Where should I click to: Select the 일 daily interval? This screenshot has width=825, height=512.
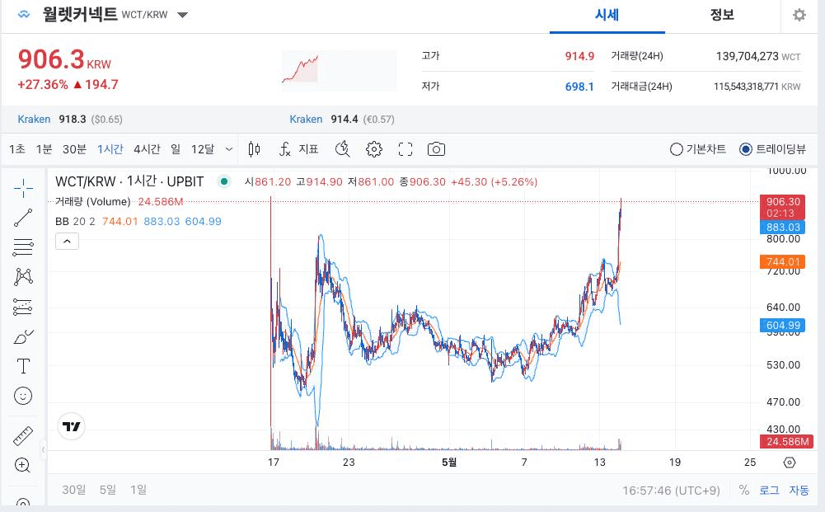pyautogui.click(x=176, y=149)
